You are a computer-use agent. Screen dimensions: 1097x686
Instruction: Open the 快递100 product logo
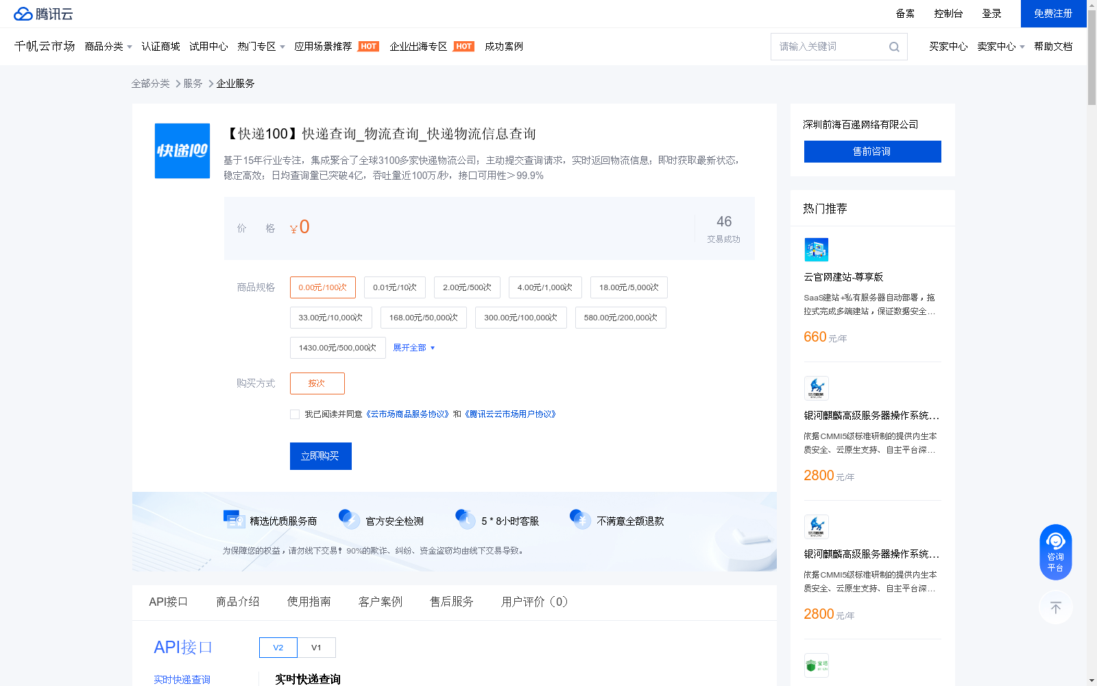click(182, 151)
